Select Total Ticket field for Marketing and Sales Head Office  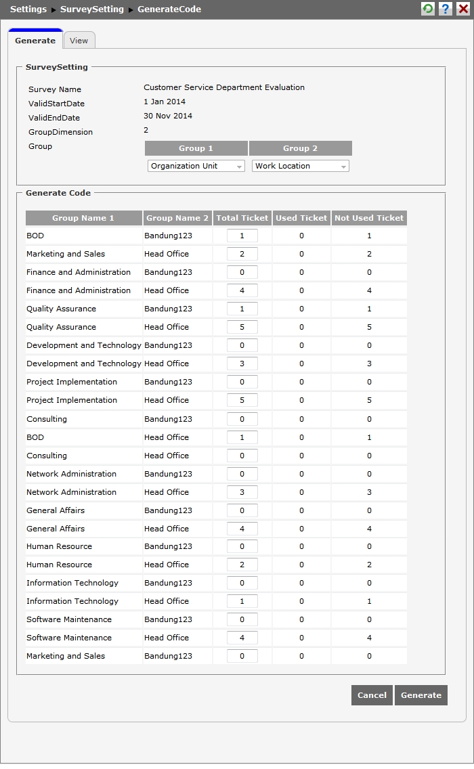pos(242,254)
